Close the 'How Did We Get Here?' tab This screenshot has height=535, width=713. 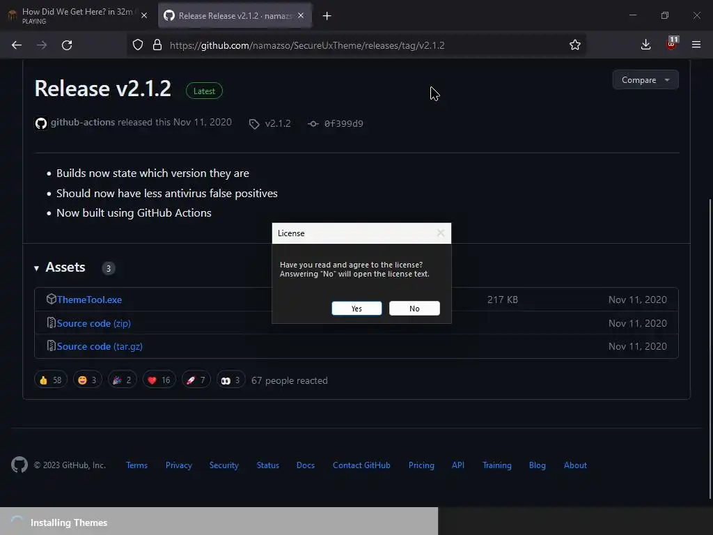(144, 15)
